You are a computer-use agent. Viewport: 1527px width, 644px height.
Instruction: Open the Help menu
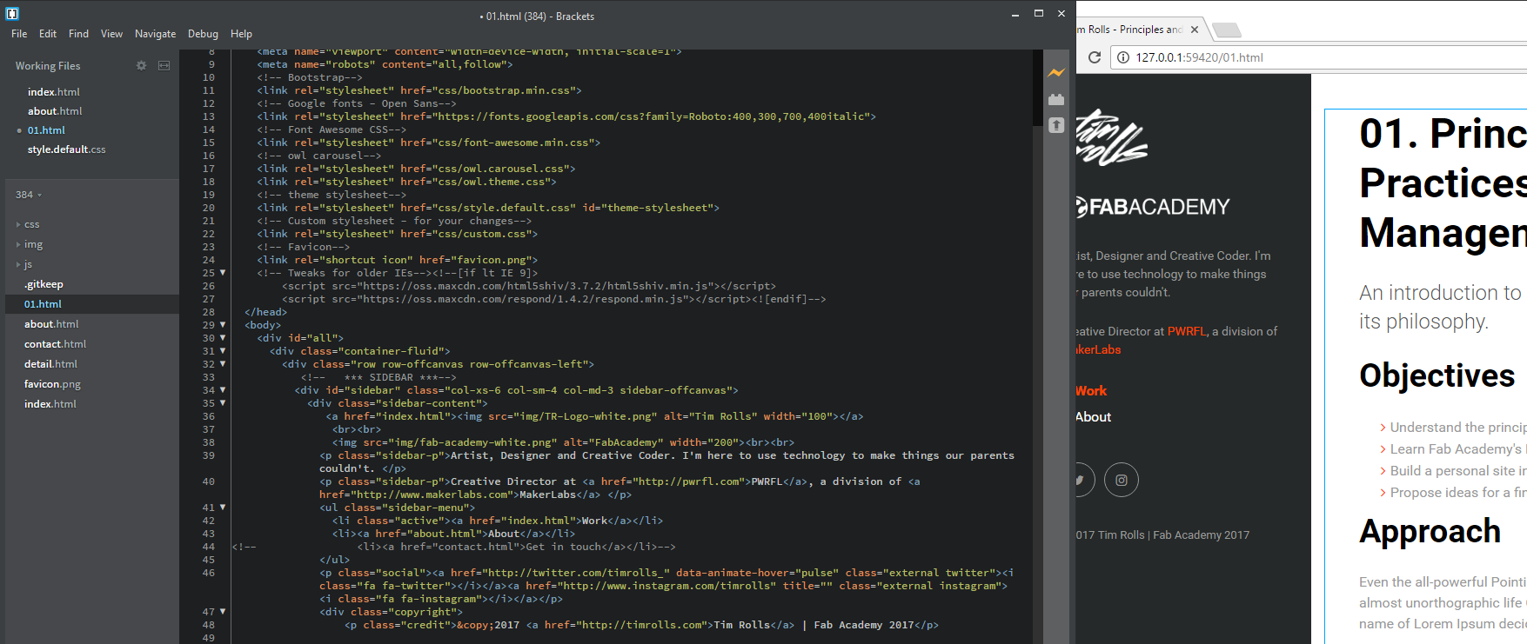point(241,34)
